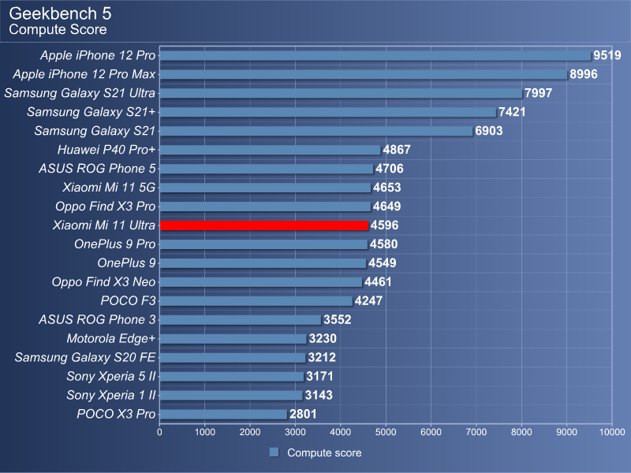Viewport: 631px width, 473px height.
Task: Select the 'Oppo Find X3 Pro' label
Action: (x=106, y=207)
